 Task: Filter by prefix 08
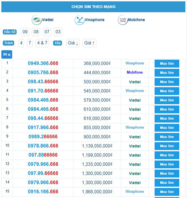click(x=36, y=32)
